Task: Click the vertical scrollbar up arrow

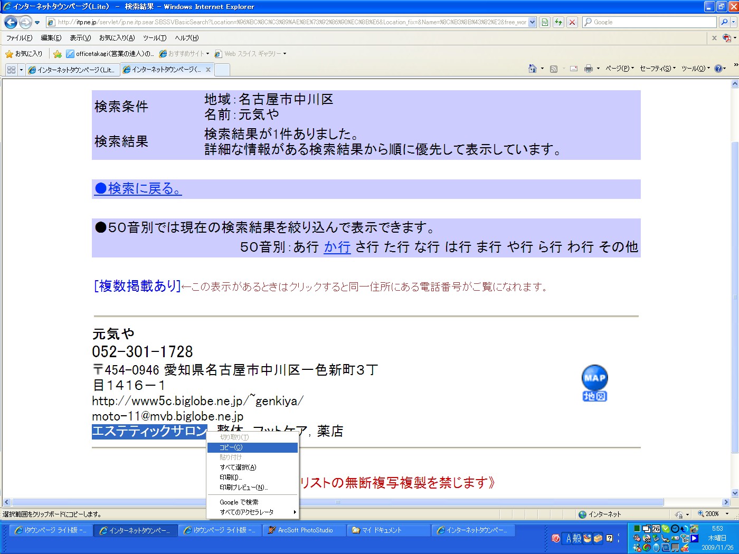Action: coord(734,84)
